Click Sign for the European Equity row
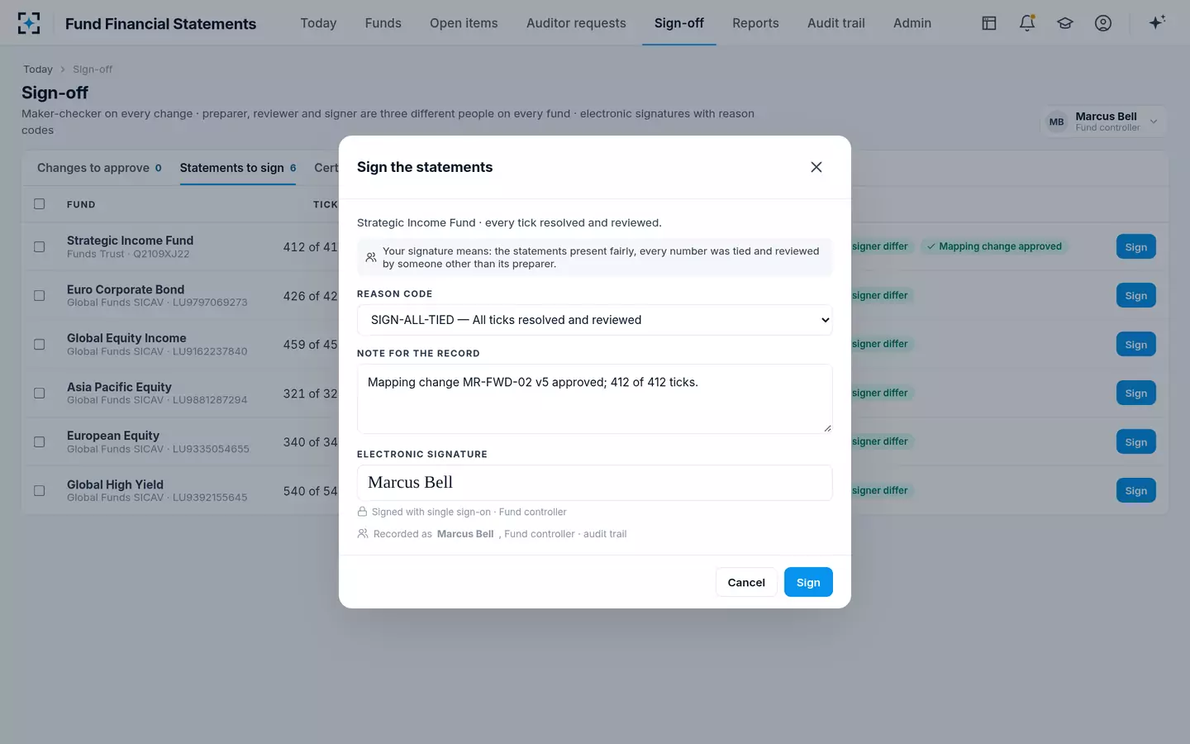This screenshot has width=1190, height=744. [1136, 441]
